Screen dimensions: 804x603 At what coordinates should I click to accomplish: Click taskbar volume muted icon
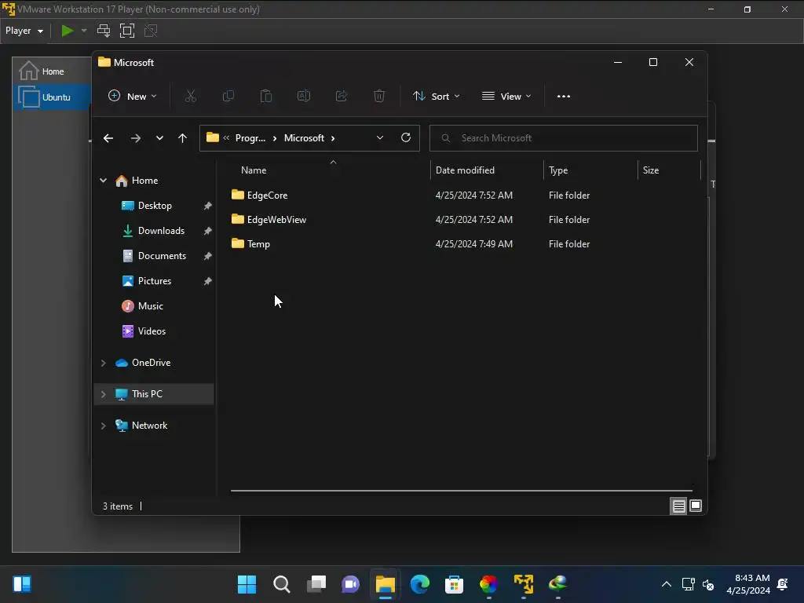click(708, 584)
